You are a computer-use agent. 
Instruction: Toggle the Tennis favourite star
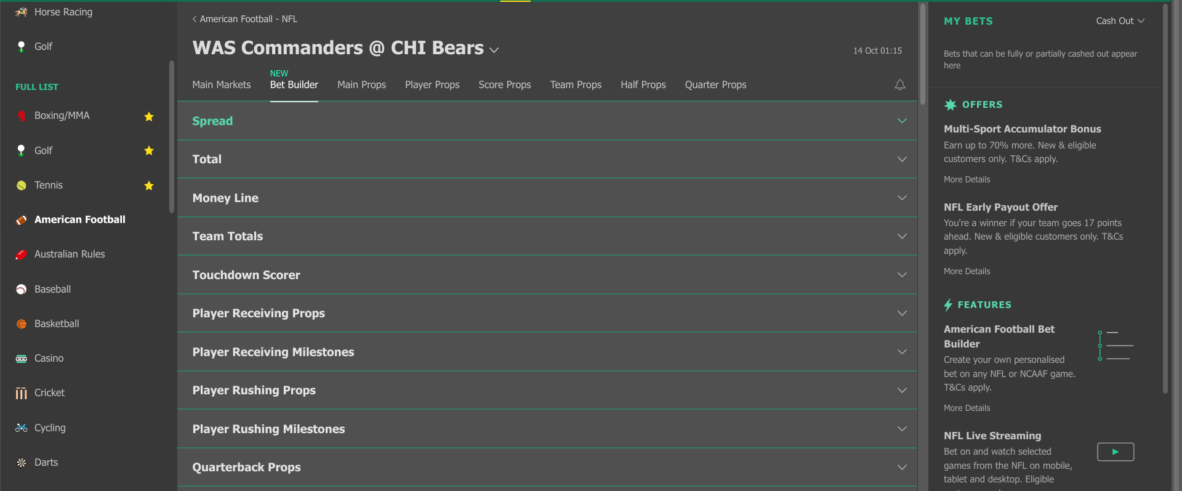149,185
